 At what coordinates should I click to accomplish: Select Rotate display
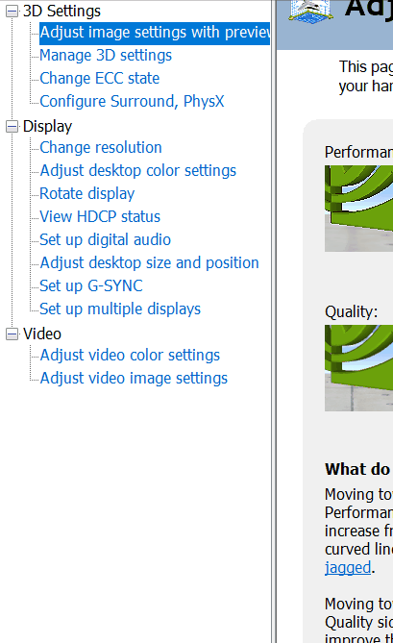86,193
